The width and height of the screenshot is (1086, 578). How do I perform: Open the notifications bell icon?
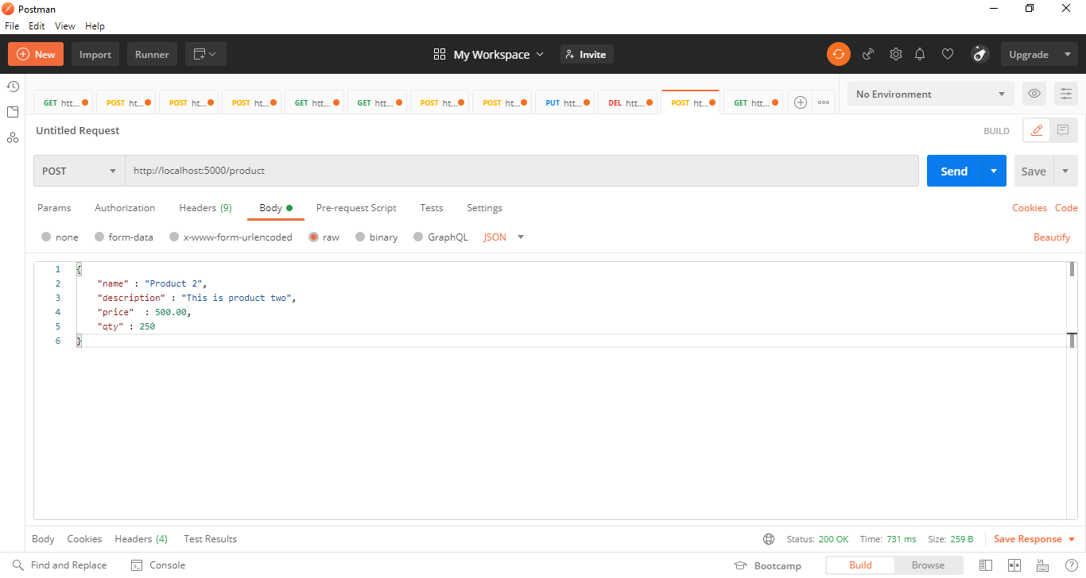click(920, 54)
